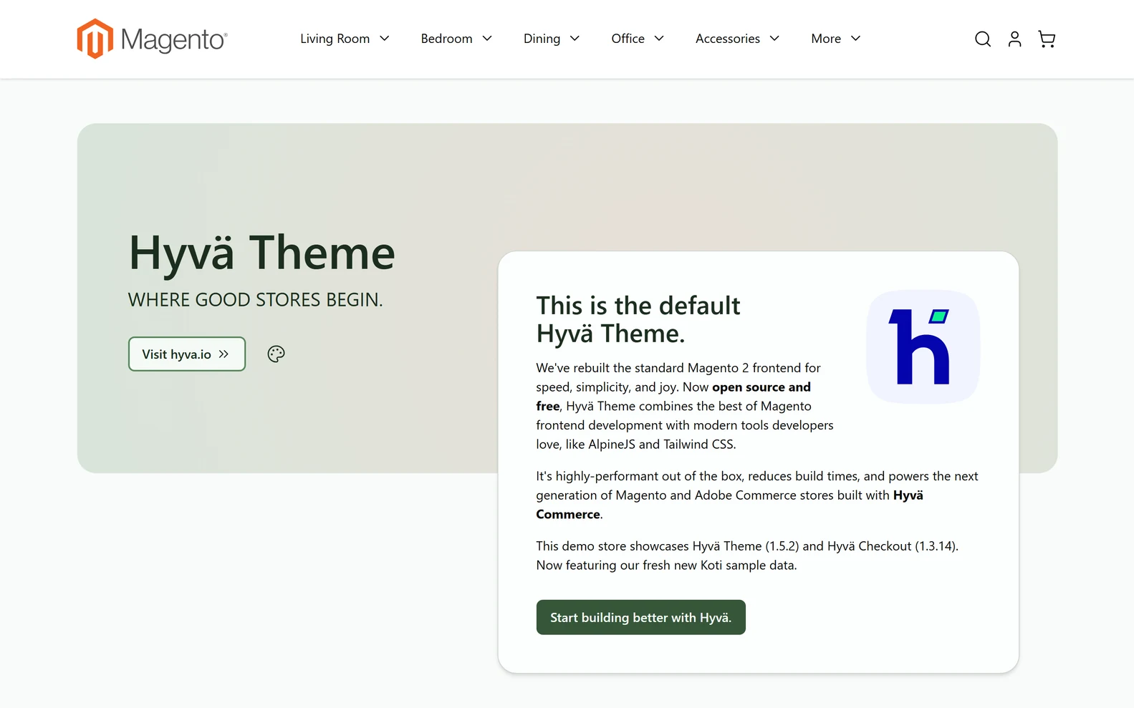The image size is (1134, 708).
Task: Click the 'Hyvä Theme' hero title
Action: click(261, 253)
